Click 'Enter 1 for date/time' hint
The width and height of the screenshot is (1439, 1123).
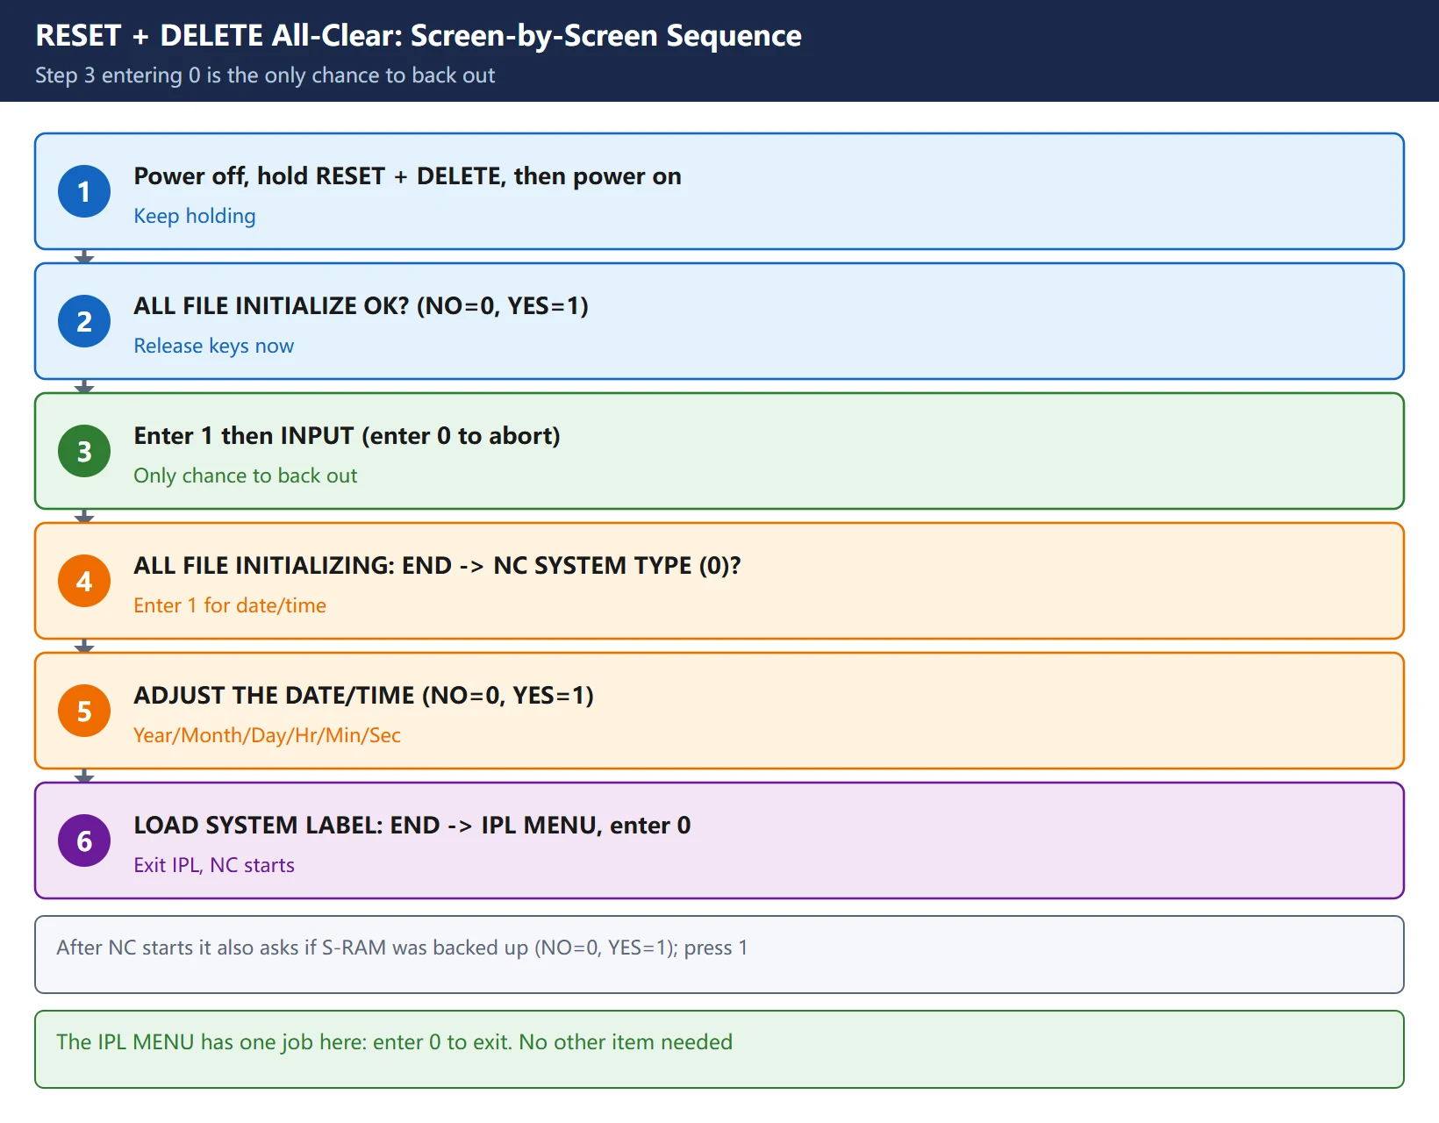tap(230, 605)
